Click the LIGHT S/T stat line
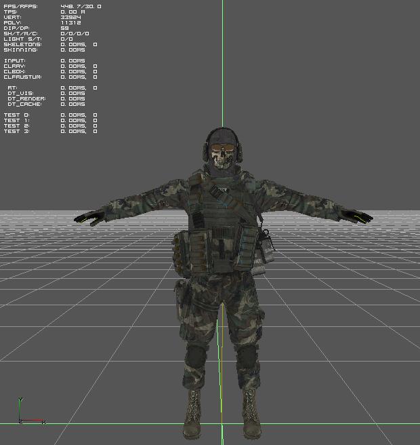420x445 pixels. point(38,39)
